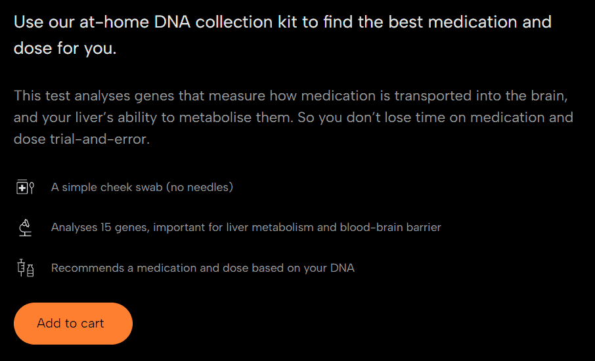This screenshot has height=361, width=595.
Task: Click the 'Use our at-home DNA collection kit' heading
Action: 282,22
